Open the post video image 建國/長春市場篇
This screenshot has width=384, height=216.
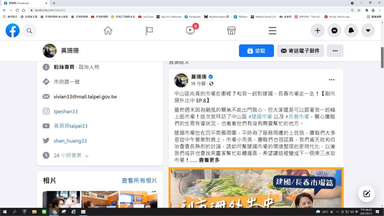pos(256,187)
